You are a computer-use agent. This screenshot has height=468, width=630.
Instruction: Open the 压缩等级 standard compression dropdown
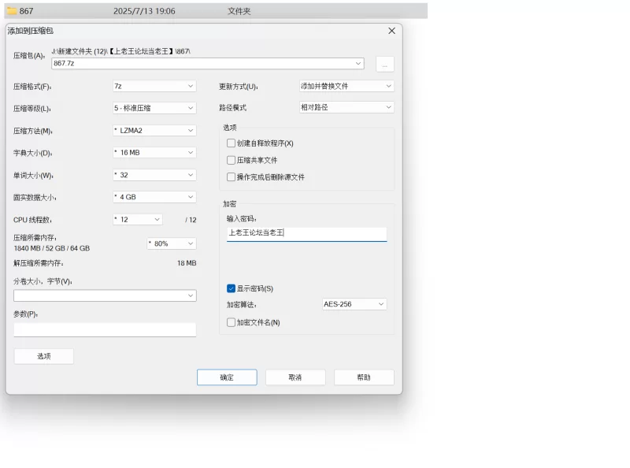click(x=154, y=108)
